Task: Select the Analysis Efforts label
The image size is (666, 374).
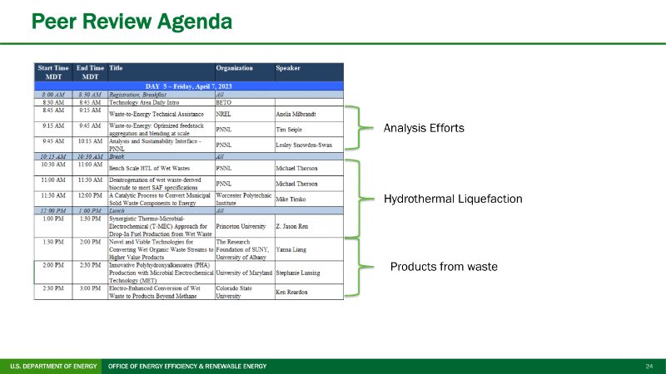Action: 423,129
